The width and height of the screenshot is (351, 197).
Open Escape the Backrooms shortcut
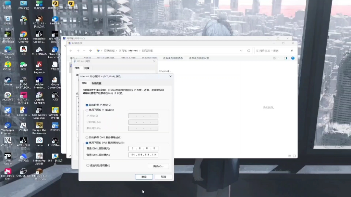(x=39, y=129)
